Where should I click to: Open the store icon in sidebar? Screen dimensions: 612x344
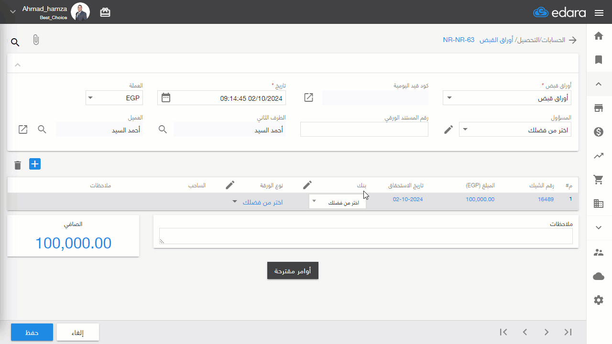coord(599,108)
